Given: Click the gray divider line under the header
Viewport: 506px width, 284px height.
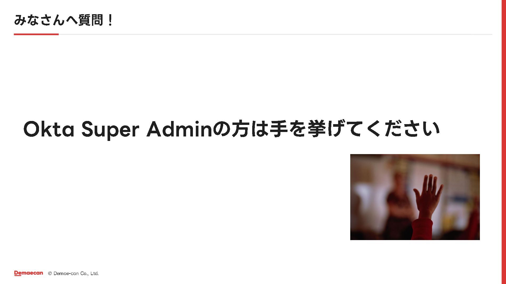Looking at the screenshot, I should click(x=275, y=34).
